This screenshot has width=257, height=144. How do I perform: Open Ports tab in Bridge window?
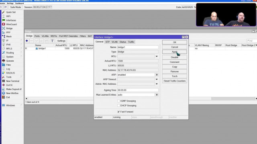(x=37, y=36)
